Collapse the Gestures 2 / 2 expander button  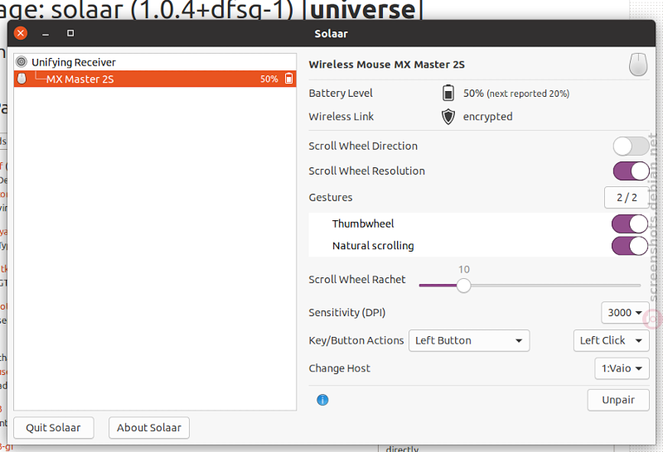tap(627, 197)
